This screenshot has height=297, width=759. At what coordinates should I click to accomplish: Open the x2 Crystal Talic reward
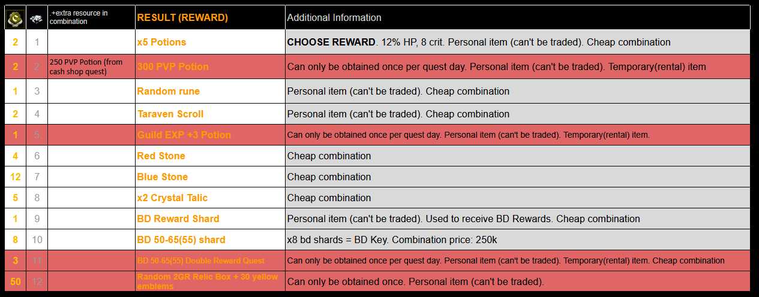(x=172, y=198)
